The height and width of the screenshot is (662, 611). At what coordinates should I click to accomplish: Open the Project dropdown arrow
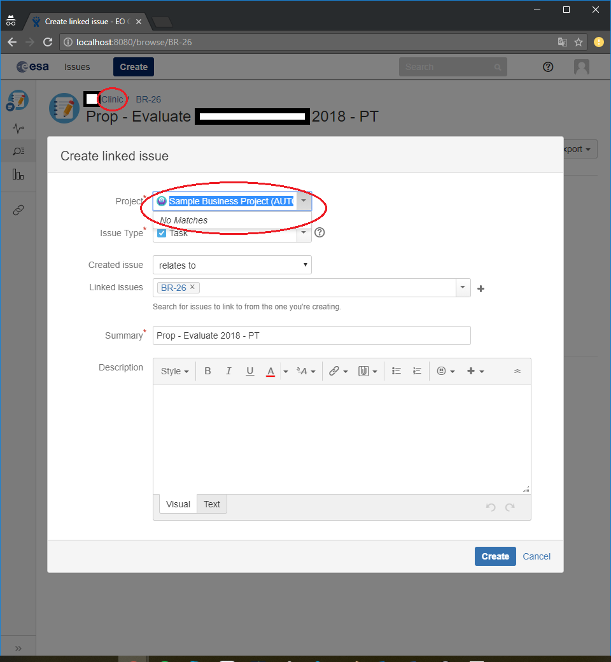(x=304, y=201)
